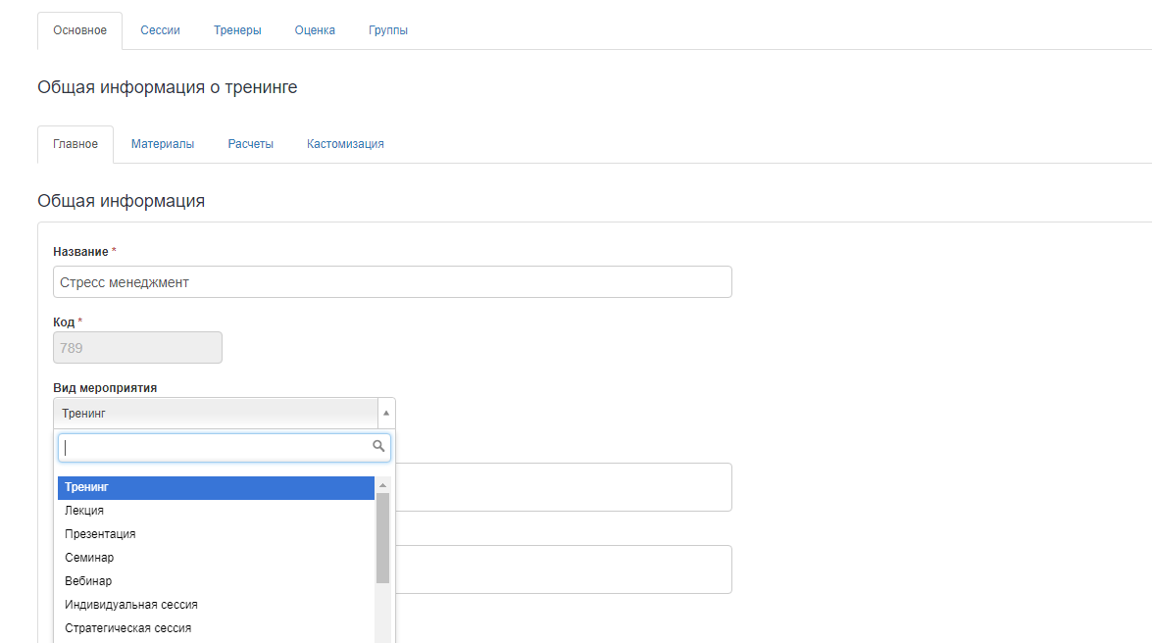Select Тренинг option in the list

pos(216,487)
